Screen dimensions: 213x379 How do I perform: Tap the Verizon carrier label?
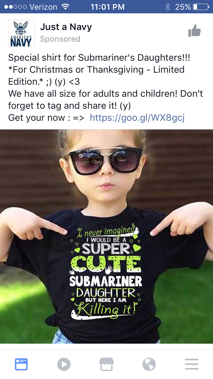[43, 7]
